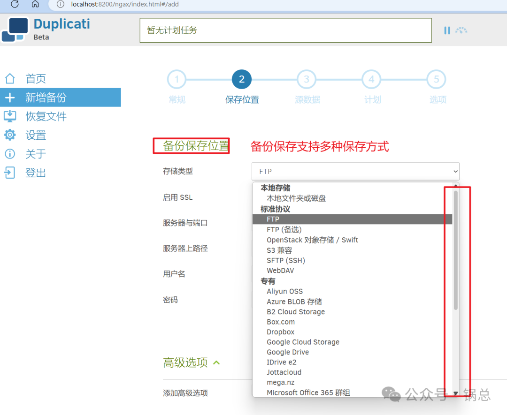The image size is (507, 415).
Task: Choose 登出 menu entry
Action: [x=36, y=173]
